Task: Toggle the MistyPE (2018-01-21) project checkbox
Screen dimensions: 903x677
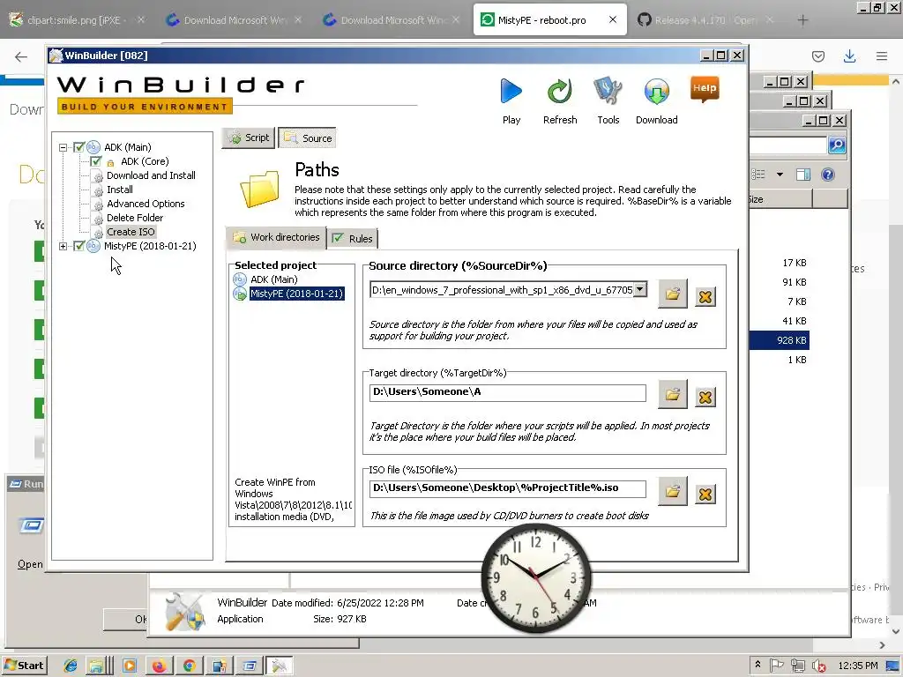Action: click(78, 246)
